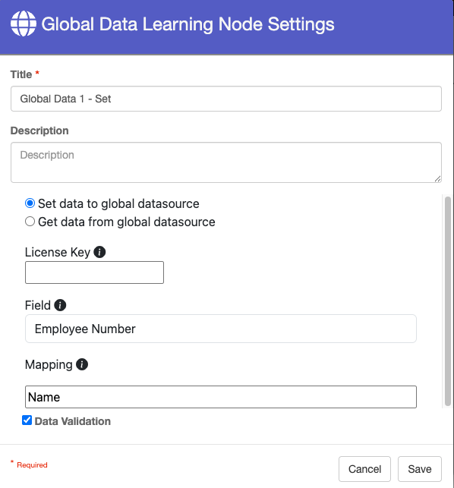Click into the License Key input box

pos(94,272)
